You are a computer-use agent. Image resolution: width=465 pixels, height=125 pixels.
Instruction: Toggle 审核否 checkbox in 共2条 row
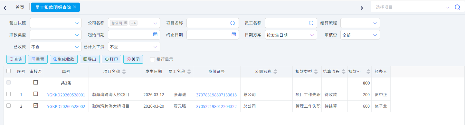(36, 83)
